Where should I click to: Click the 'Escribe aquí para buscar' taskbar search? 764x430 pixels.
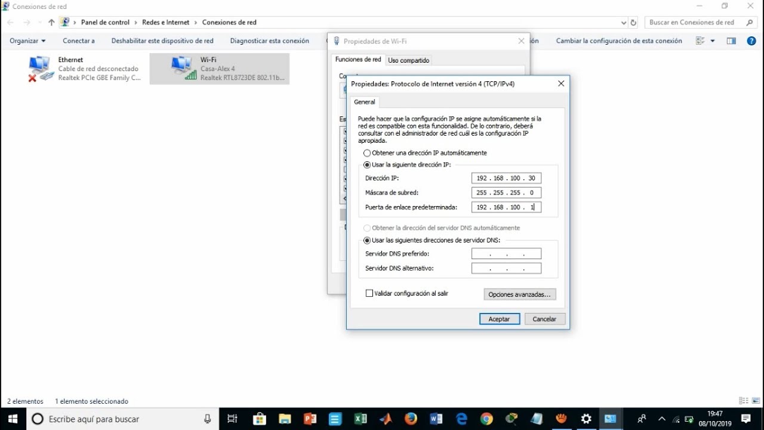pyautogui.click(x=123, y=419)
